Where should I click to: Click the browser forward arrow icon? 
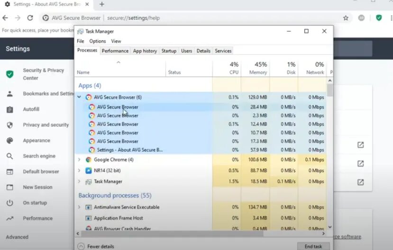[18, 18]
